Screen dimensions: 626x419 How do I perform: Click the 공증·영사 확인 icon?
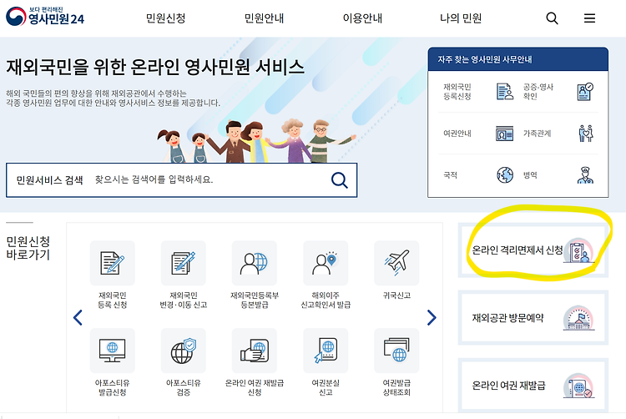coord(585,91)
